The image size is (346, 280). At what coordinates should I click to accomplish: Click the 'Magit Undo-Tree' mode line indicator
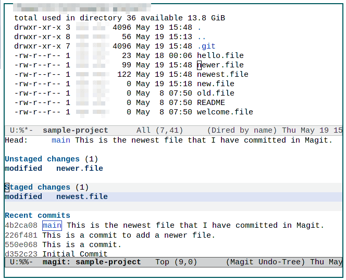pyautogui.click(x=266, y=262)
